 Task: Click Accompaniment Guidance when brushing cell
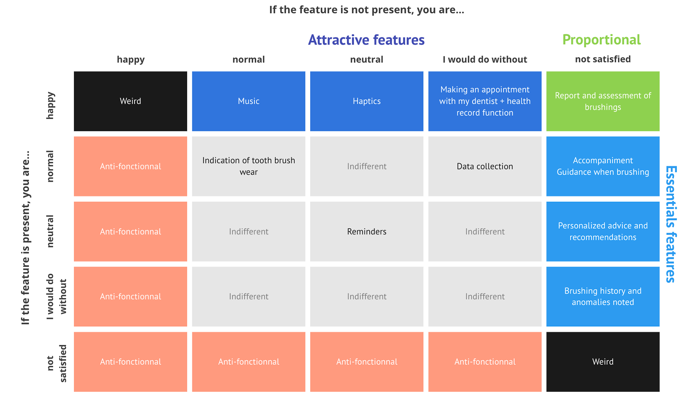tap(603, 166)
